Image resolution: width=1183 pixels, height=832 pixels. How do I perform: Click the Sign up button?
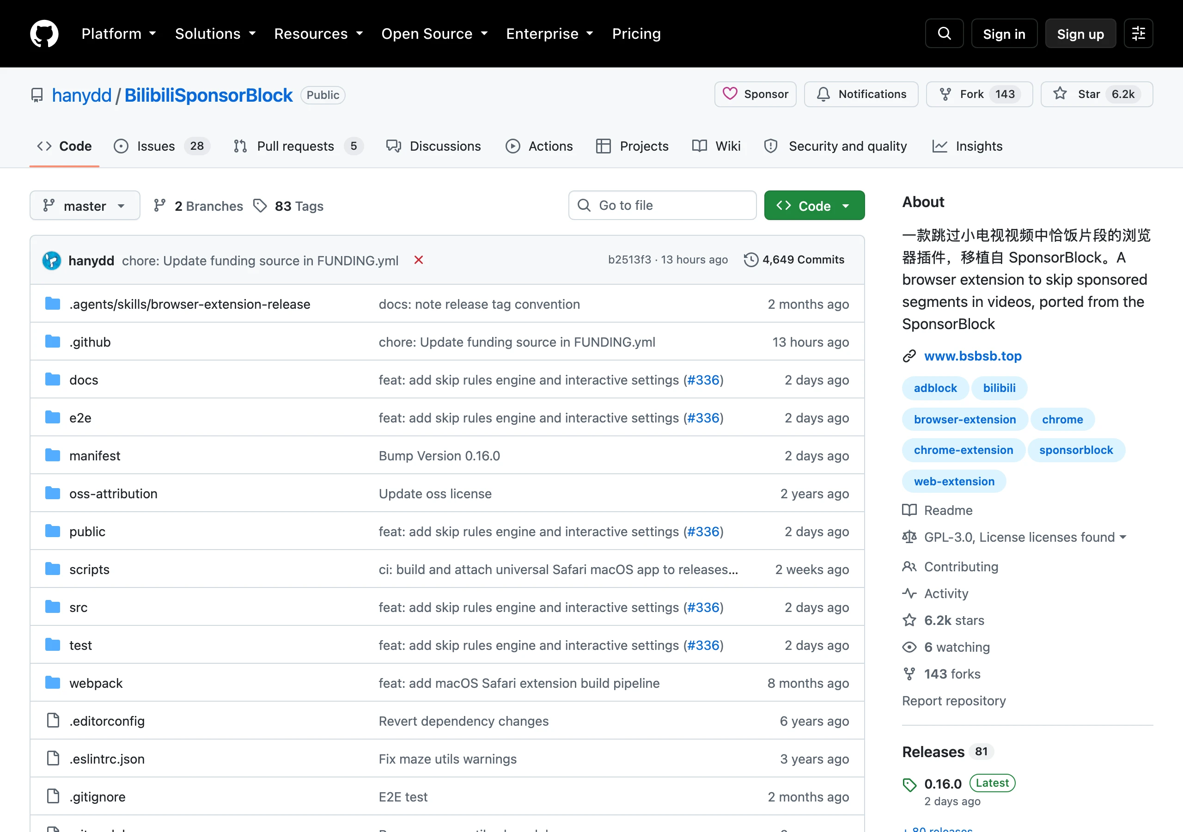tap(1080, 33)
